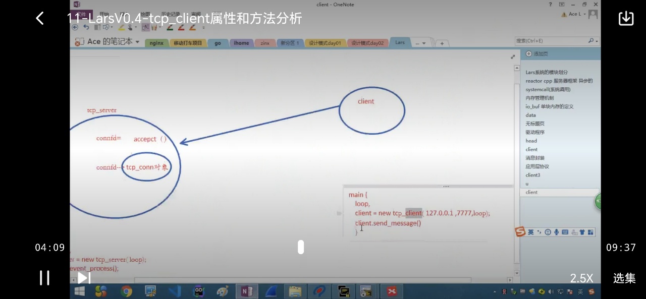Tap the download icon at top right
646x299 pixels.
click(x=626, y=18)
